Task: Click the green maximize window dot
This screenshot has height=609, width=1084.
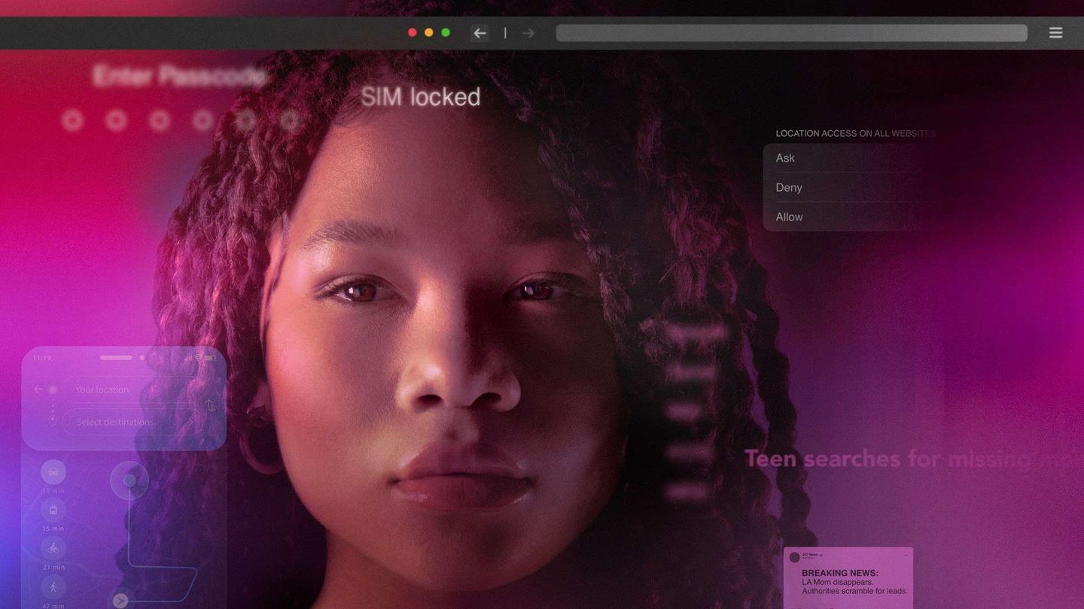Action: [446, 32]
